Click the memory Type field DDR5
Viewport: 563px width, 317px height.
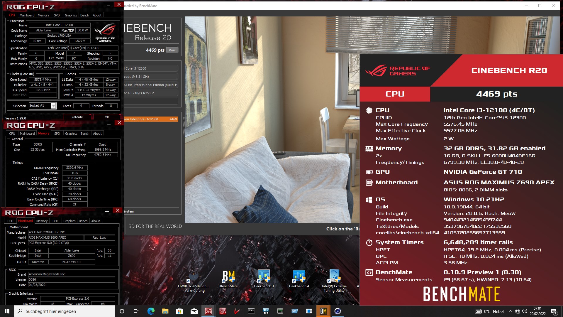[x=38, y=144]
